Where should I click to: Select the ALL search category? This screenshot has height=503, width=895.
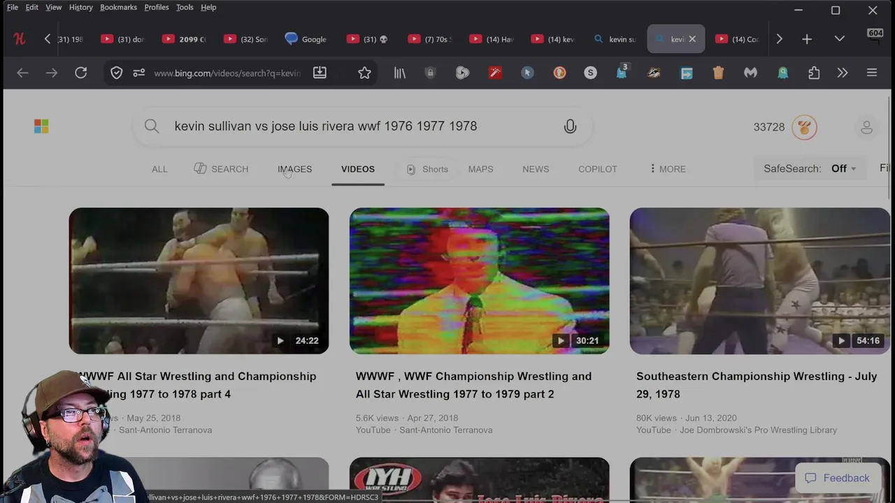[x=159, y=169]
